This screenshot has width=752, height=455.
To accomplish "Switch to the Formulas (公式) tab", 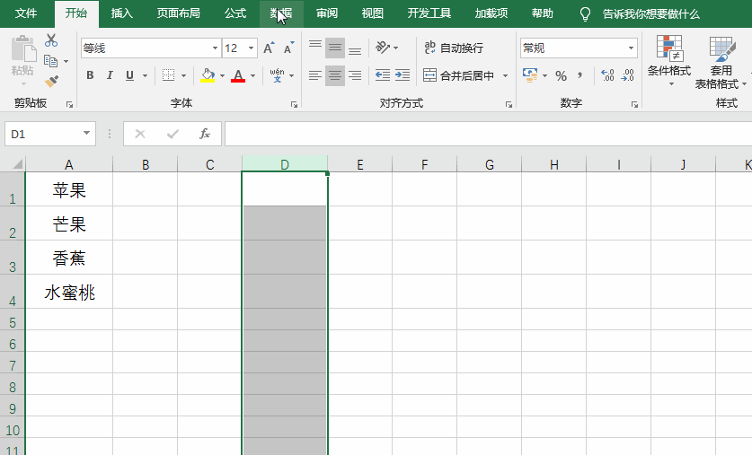I will coord(235,13).
